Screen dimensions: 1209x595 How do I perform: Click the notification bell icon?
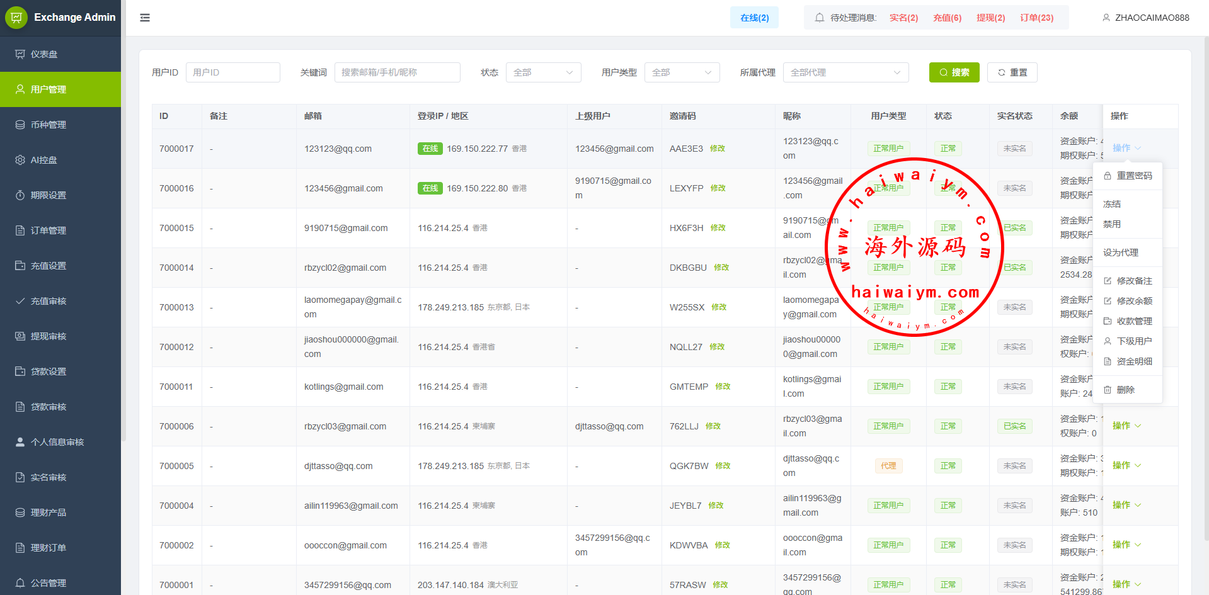(819, 18)
